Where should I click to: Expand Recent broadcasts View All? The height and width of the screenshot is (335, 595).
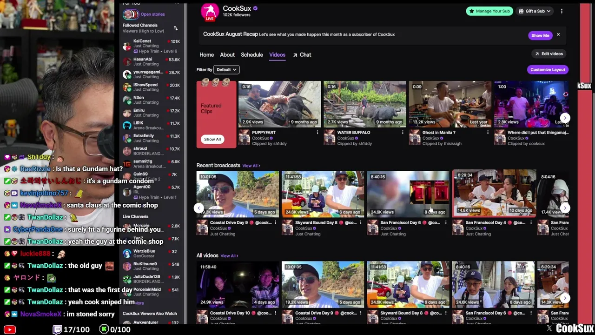click(x=251, y=166)
